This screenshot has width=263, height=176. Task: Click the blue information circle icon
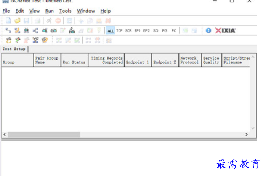pyautogui.click(x=208, y=30)
